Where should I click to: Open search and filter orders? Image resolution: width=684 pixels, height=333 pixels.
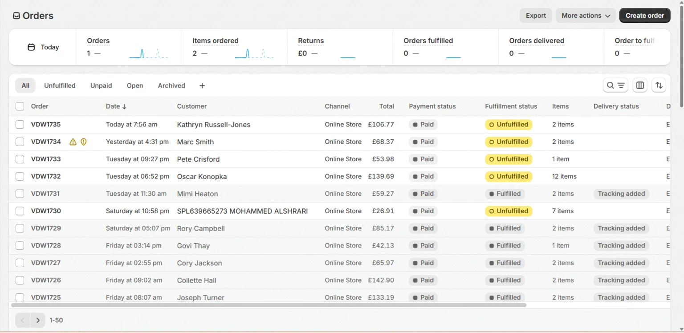615,85
